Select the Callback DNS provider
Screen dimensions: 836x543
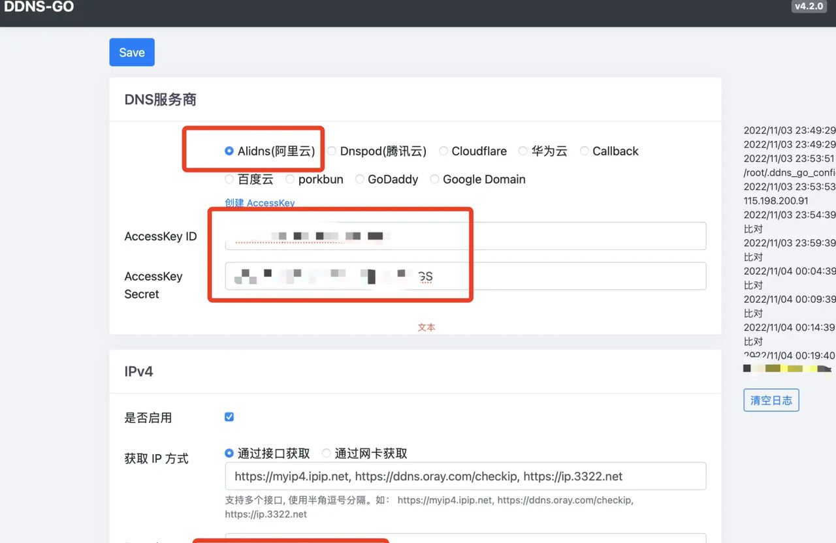click(x=584, y=151)
